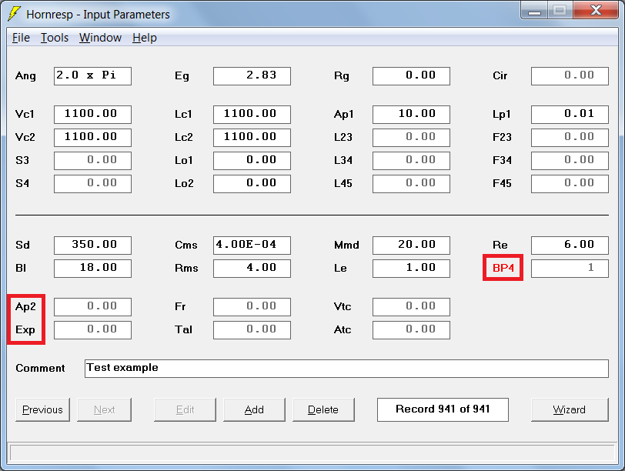This screenshot has width=625, height=471.
Task: Select the BP4 value field
Action: pyautogui.click(x=570, y=269)
